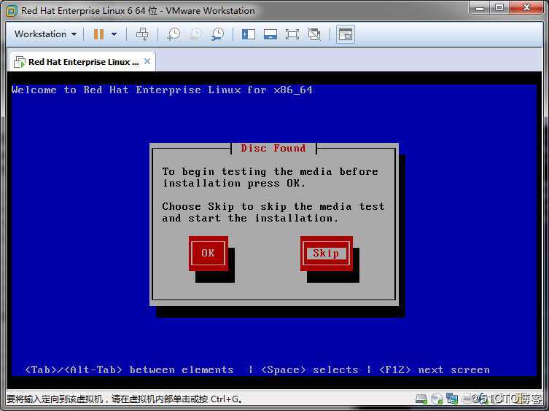
Task: Click the '<F12> next screen' hint text
Action: (434, 369)
